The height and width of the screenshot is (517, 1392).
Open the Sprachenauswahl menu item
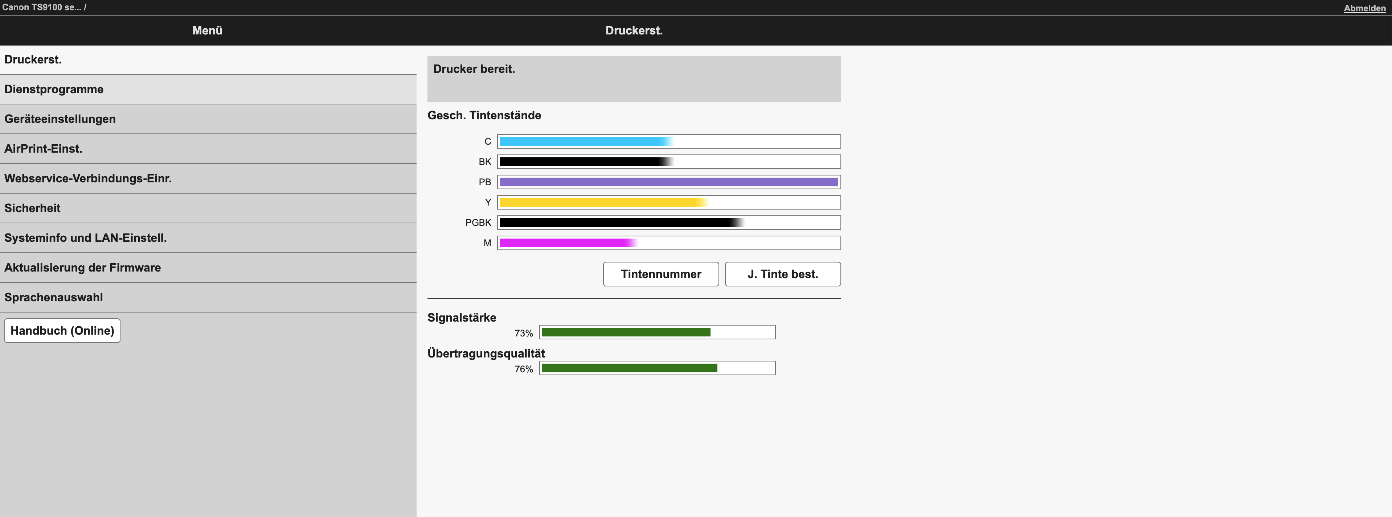click(x=208, y=297)
